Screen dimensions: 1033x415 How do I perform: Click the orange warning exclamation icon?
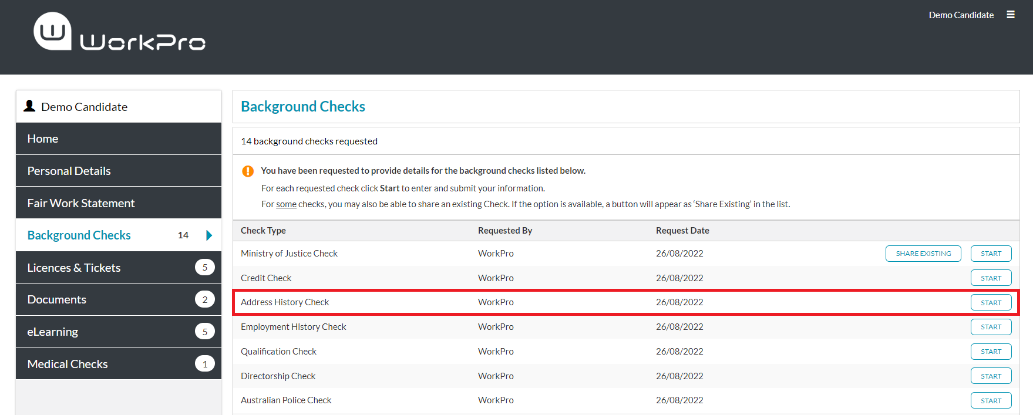[x=248, y=171]
